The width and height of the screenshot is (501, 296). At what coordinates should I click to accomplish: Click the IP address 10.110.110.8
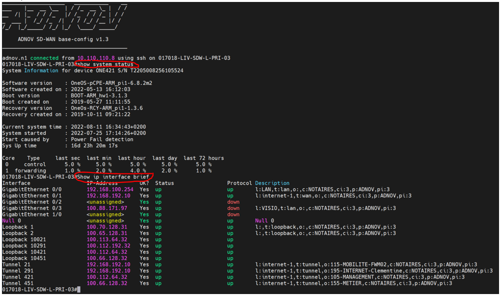click(96, 58)
